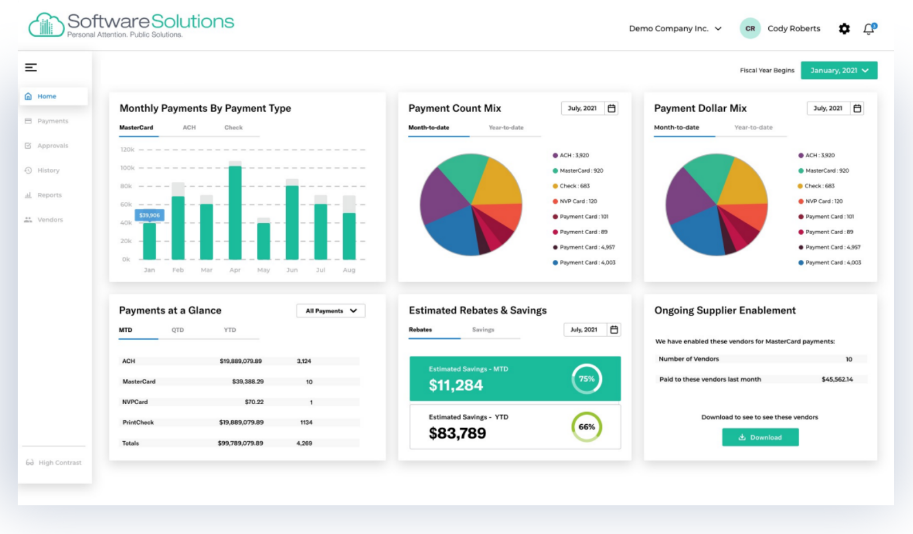Click the Estimated Savings - MTD card
The height and width of the screenshot is (534, 913).
[515, 379]
